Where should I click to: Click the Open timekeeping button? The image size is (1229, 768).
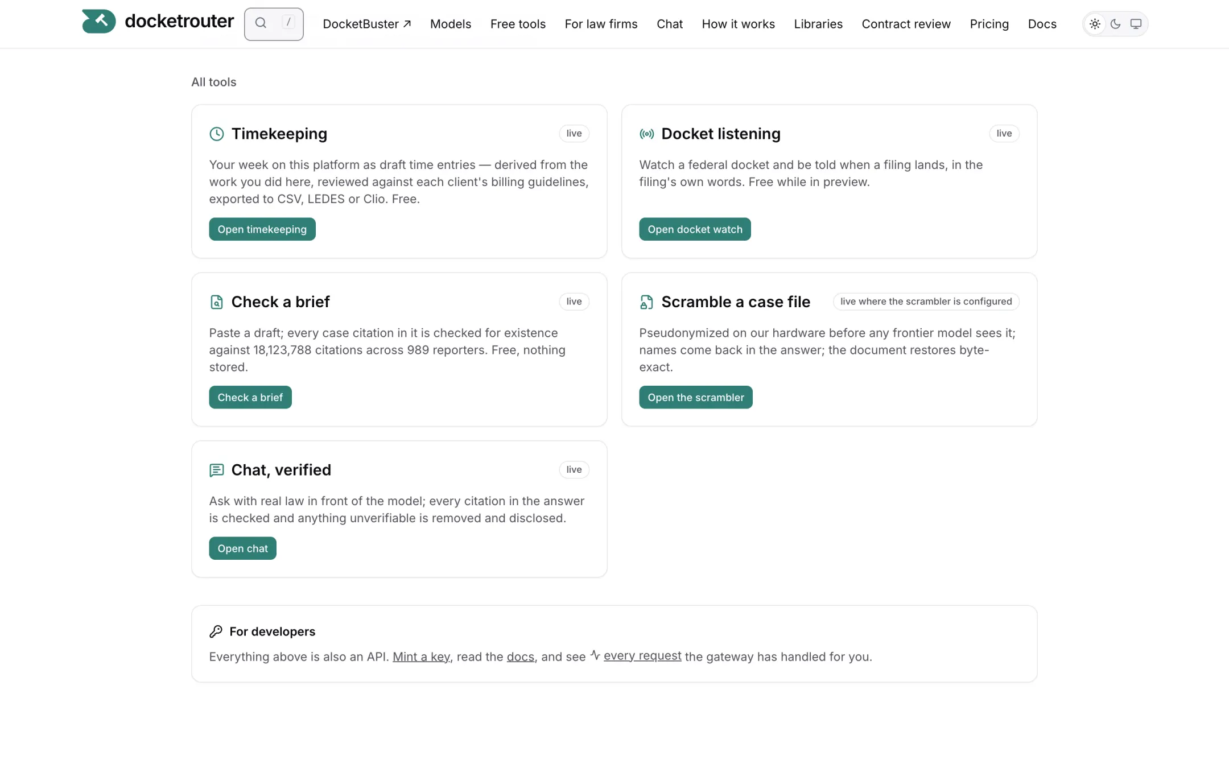pyautogui.click(x=262, y=229)
